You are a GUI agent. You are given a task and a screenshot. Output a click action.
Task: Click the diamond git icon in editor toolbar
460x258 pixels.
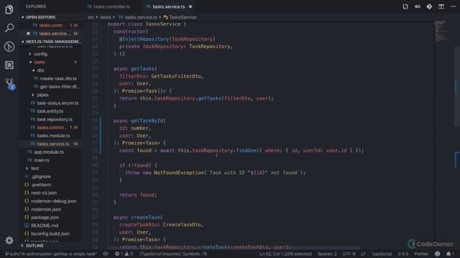tap(429, 6)
